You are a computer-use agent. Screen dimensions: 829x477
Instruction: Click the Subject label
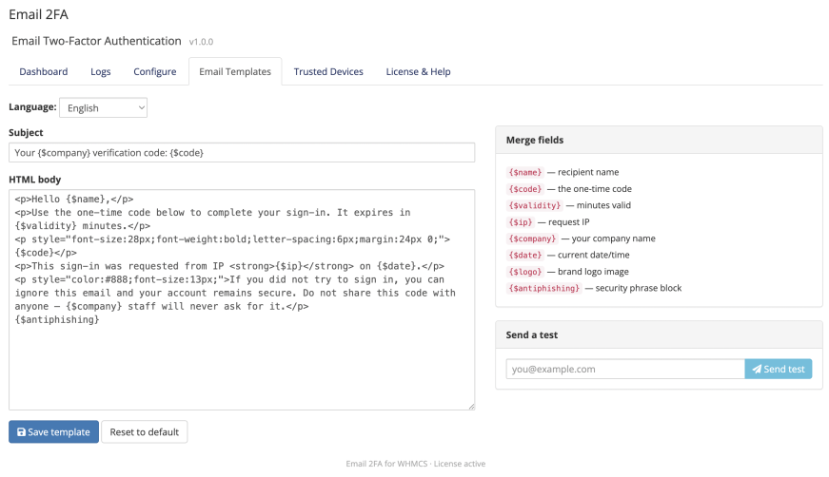coord(26,132)
